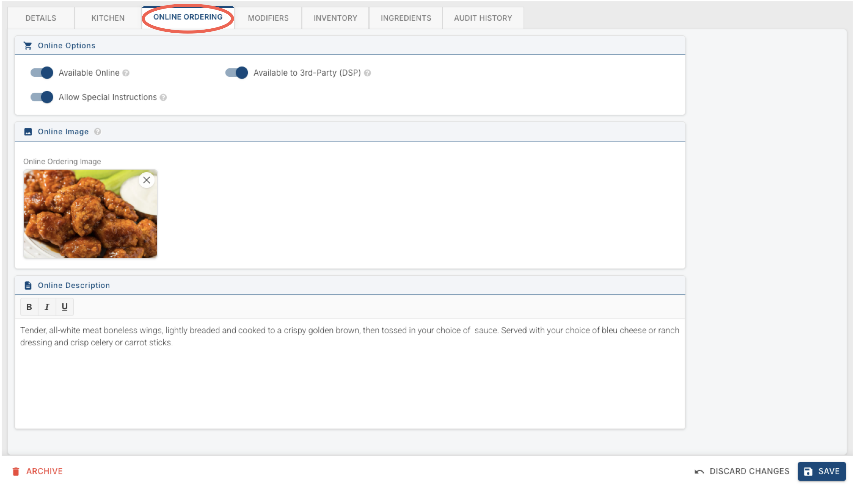Discard changes to this item

pos(742,471)
